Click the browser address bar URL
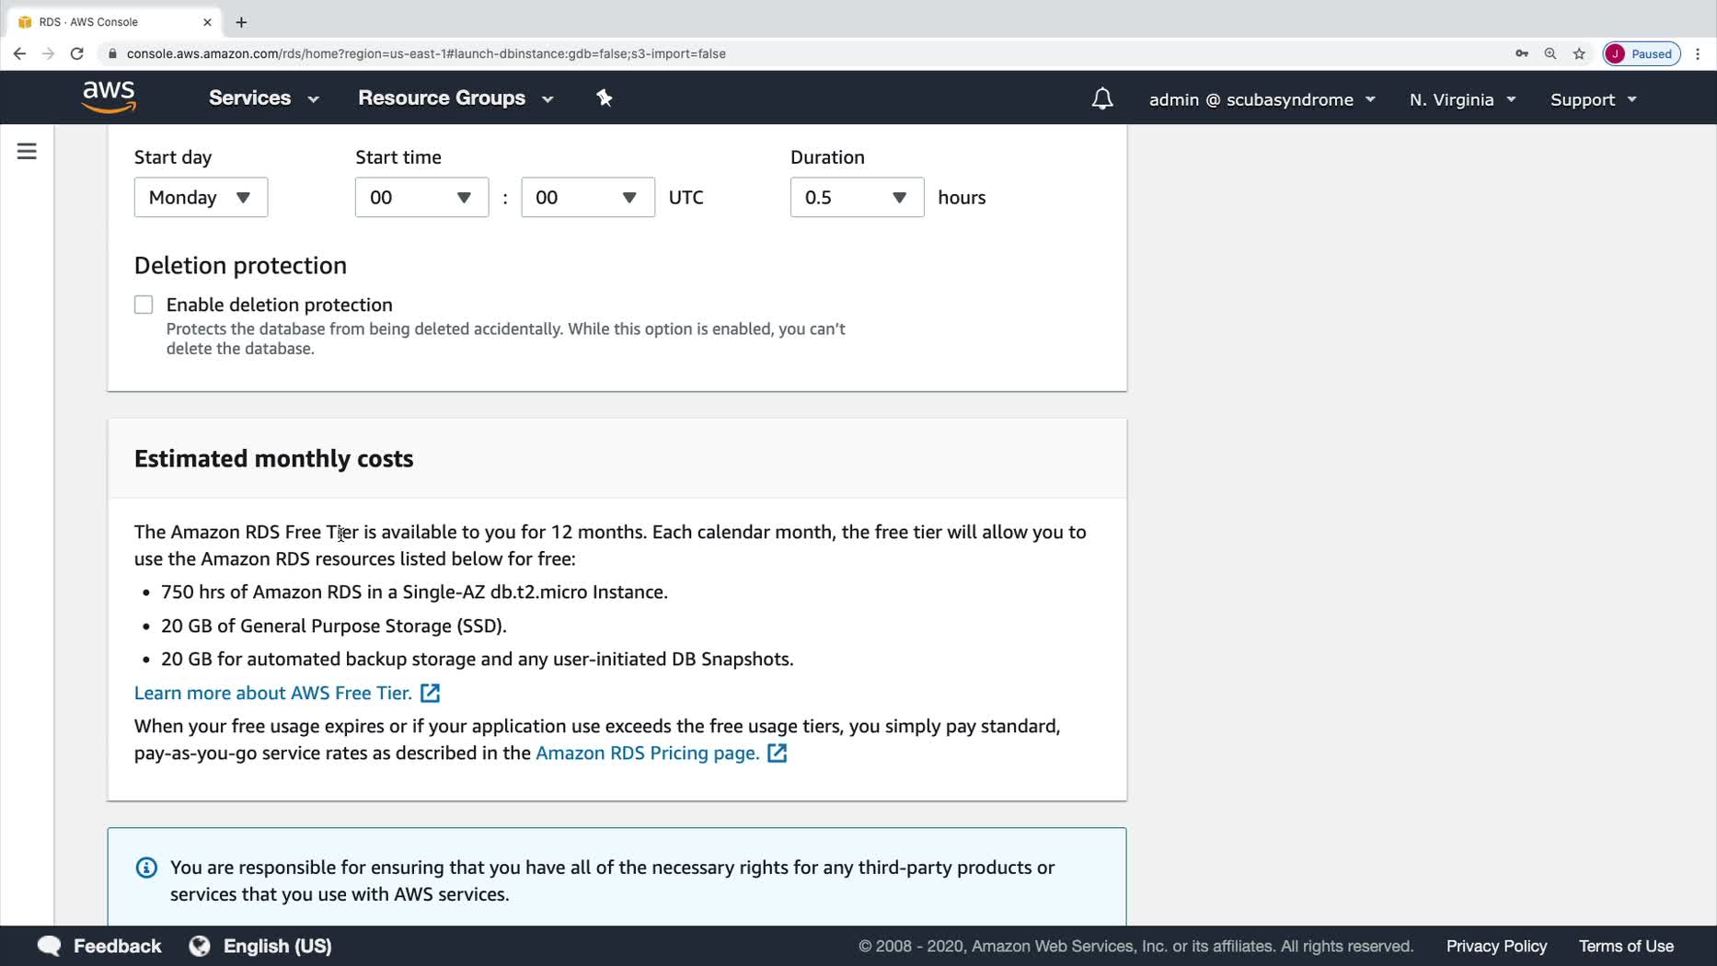Image resolution: width=1717 pixels, height=966 pixels. tap(426, 53)
